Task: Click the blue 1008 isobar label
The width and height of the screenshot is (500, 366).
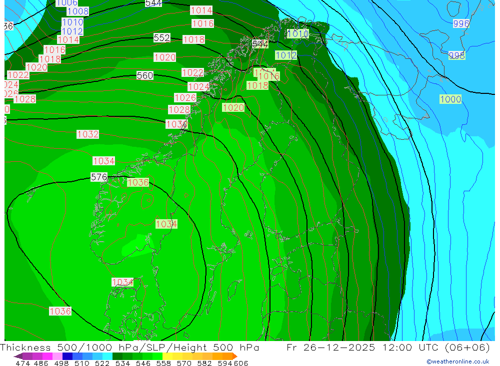Action: pos(78,11)
